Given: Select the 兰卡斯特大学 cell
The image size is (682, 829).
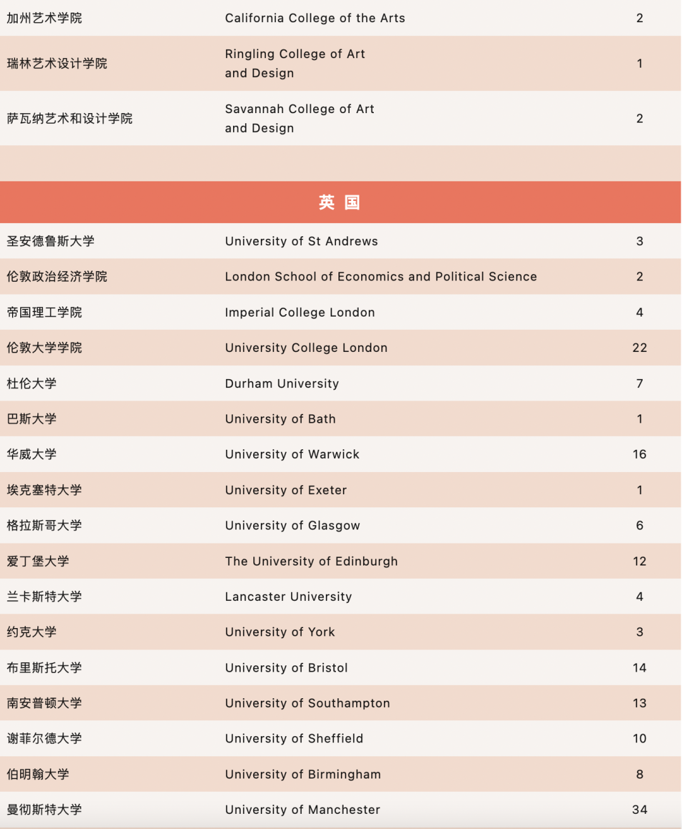Looking at the screenshot, I should click(44, 597).
